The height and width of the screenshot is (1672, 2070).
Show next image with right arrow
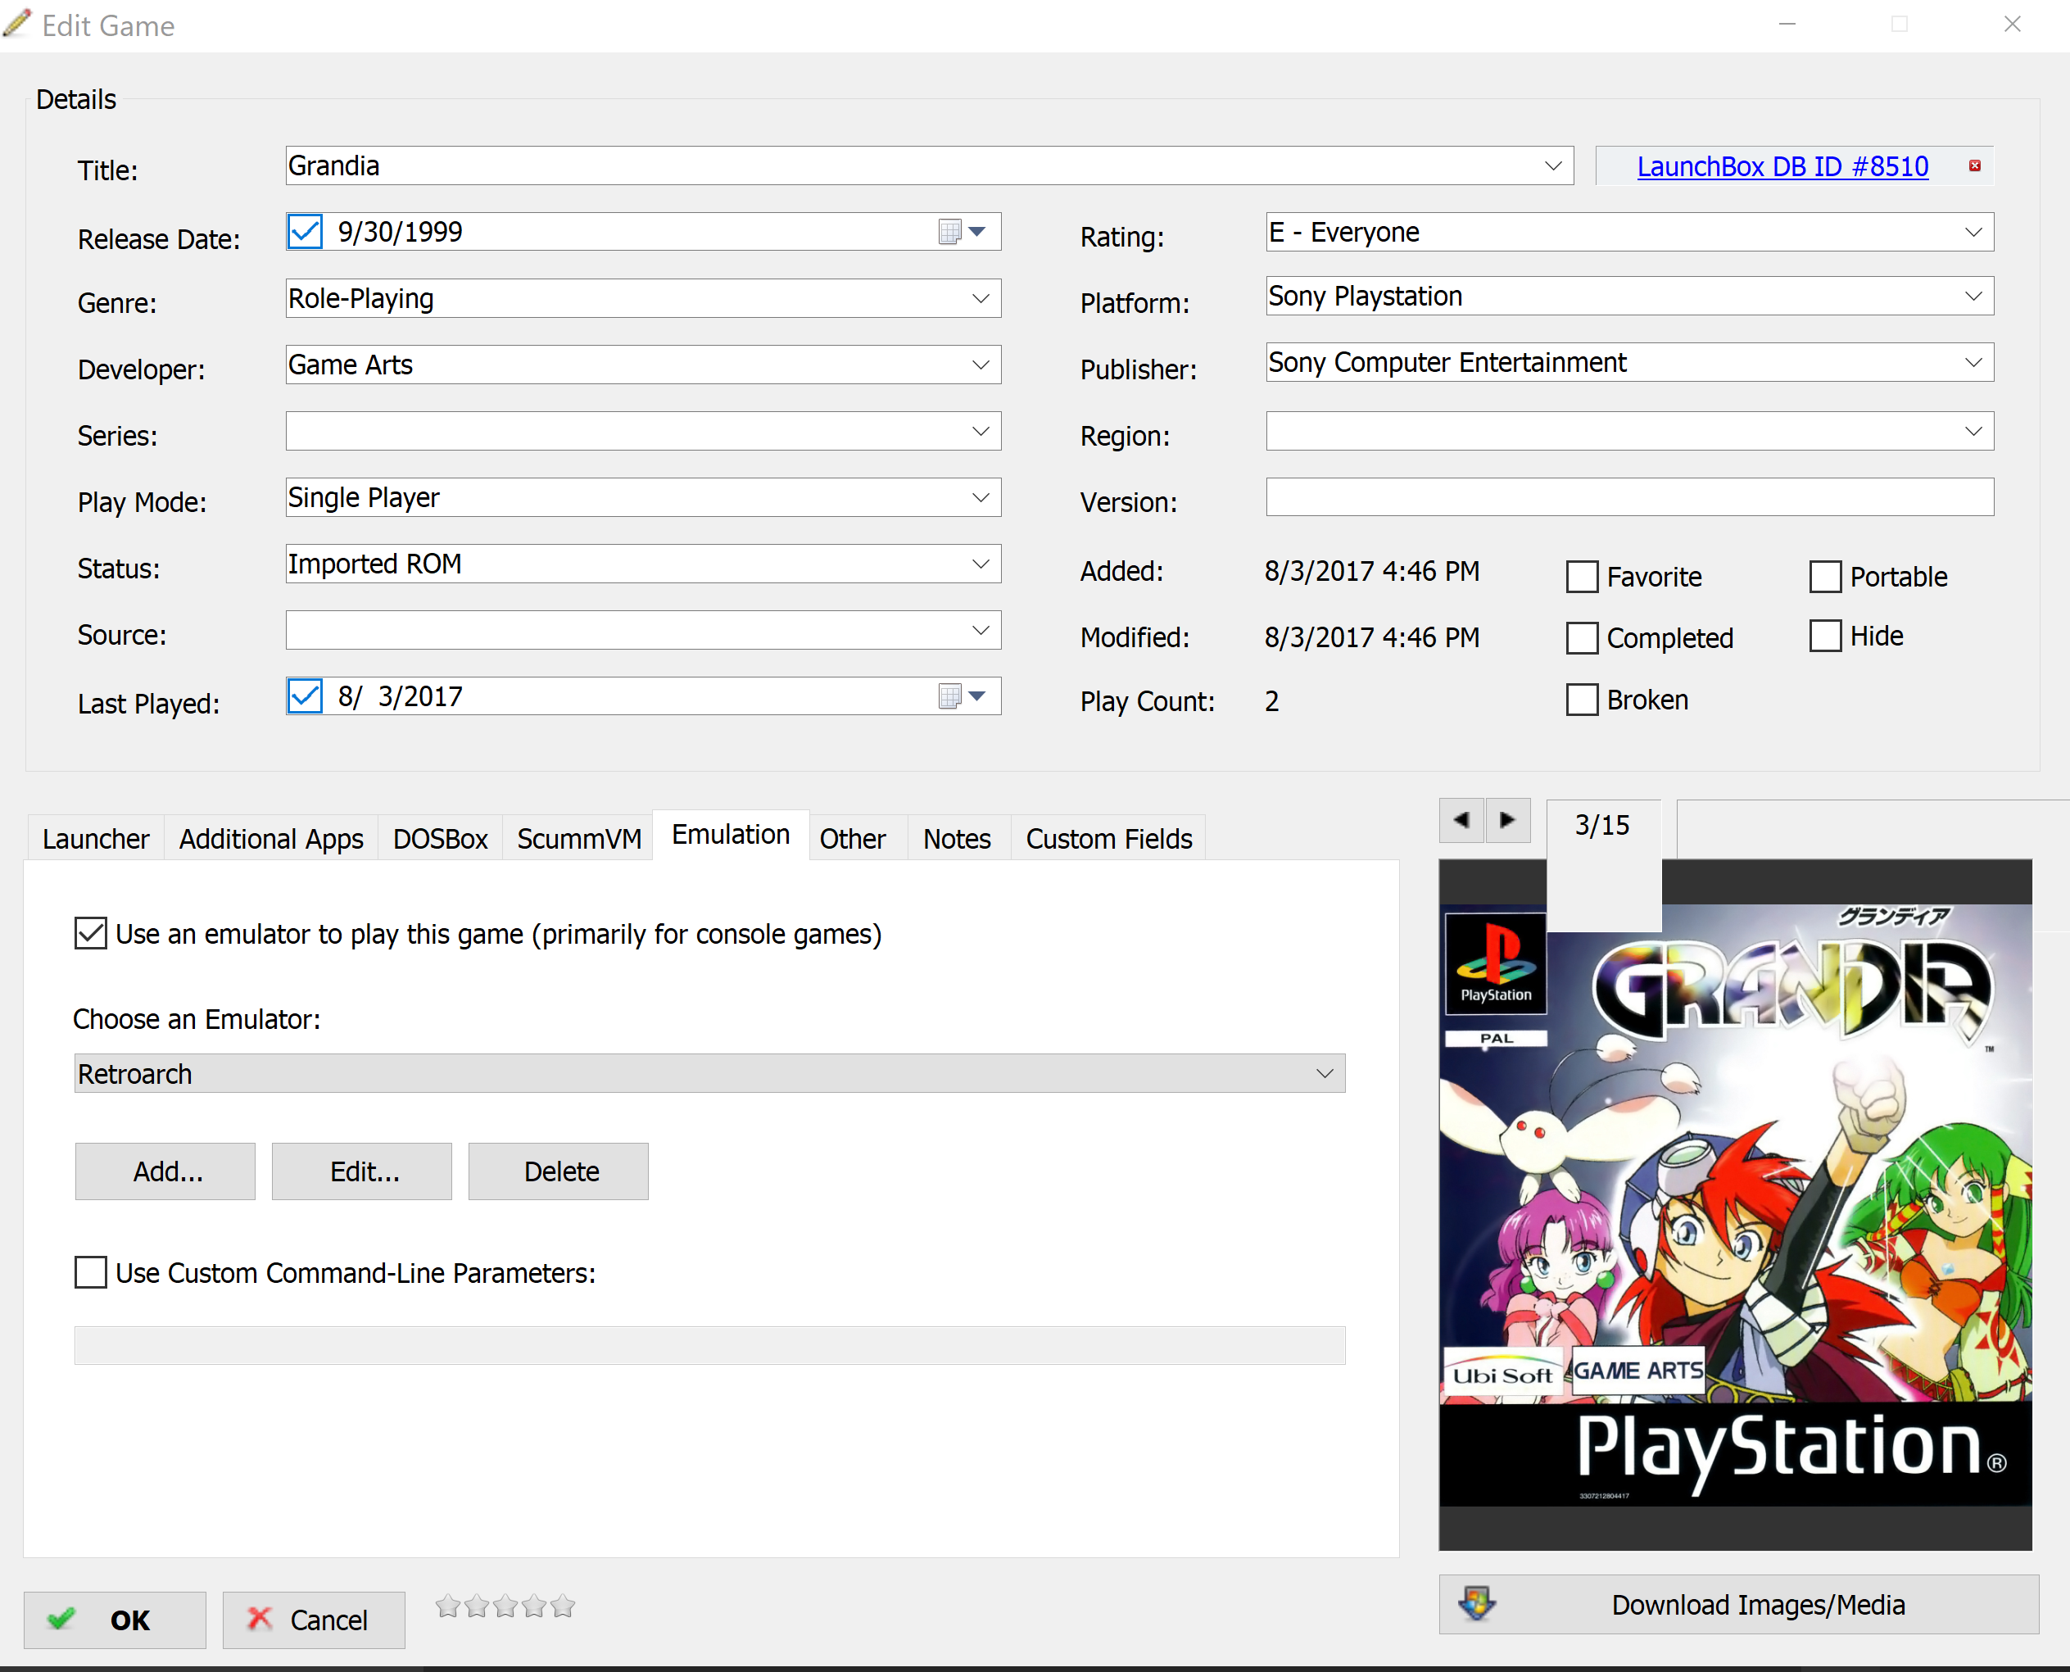1507,821
